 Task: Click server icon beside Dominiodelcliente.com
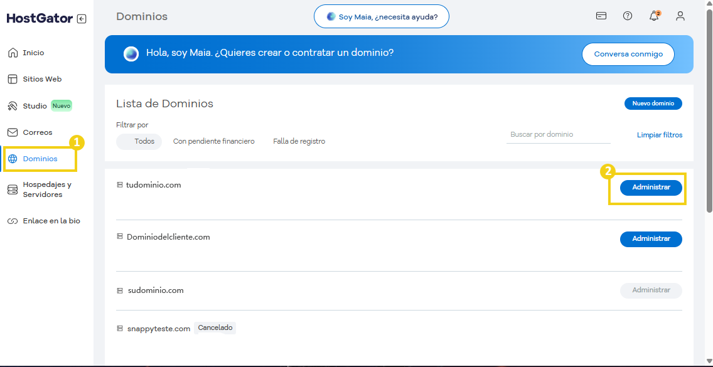[120, 237]
